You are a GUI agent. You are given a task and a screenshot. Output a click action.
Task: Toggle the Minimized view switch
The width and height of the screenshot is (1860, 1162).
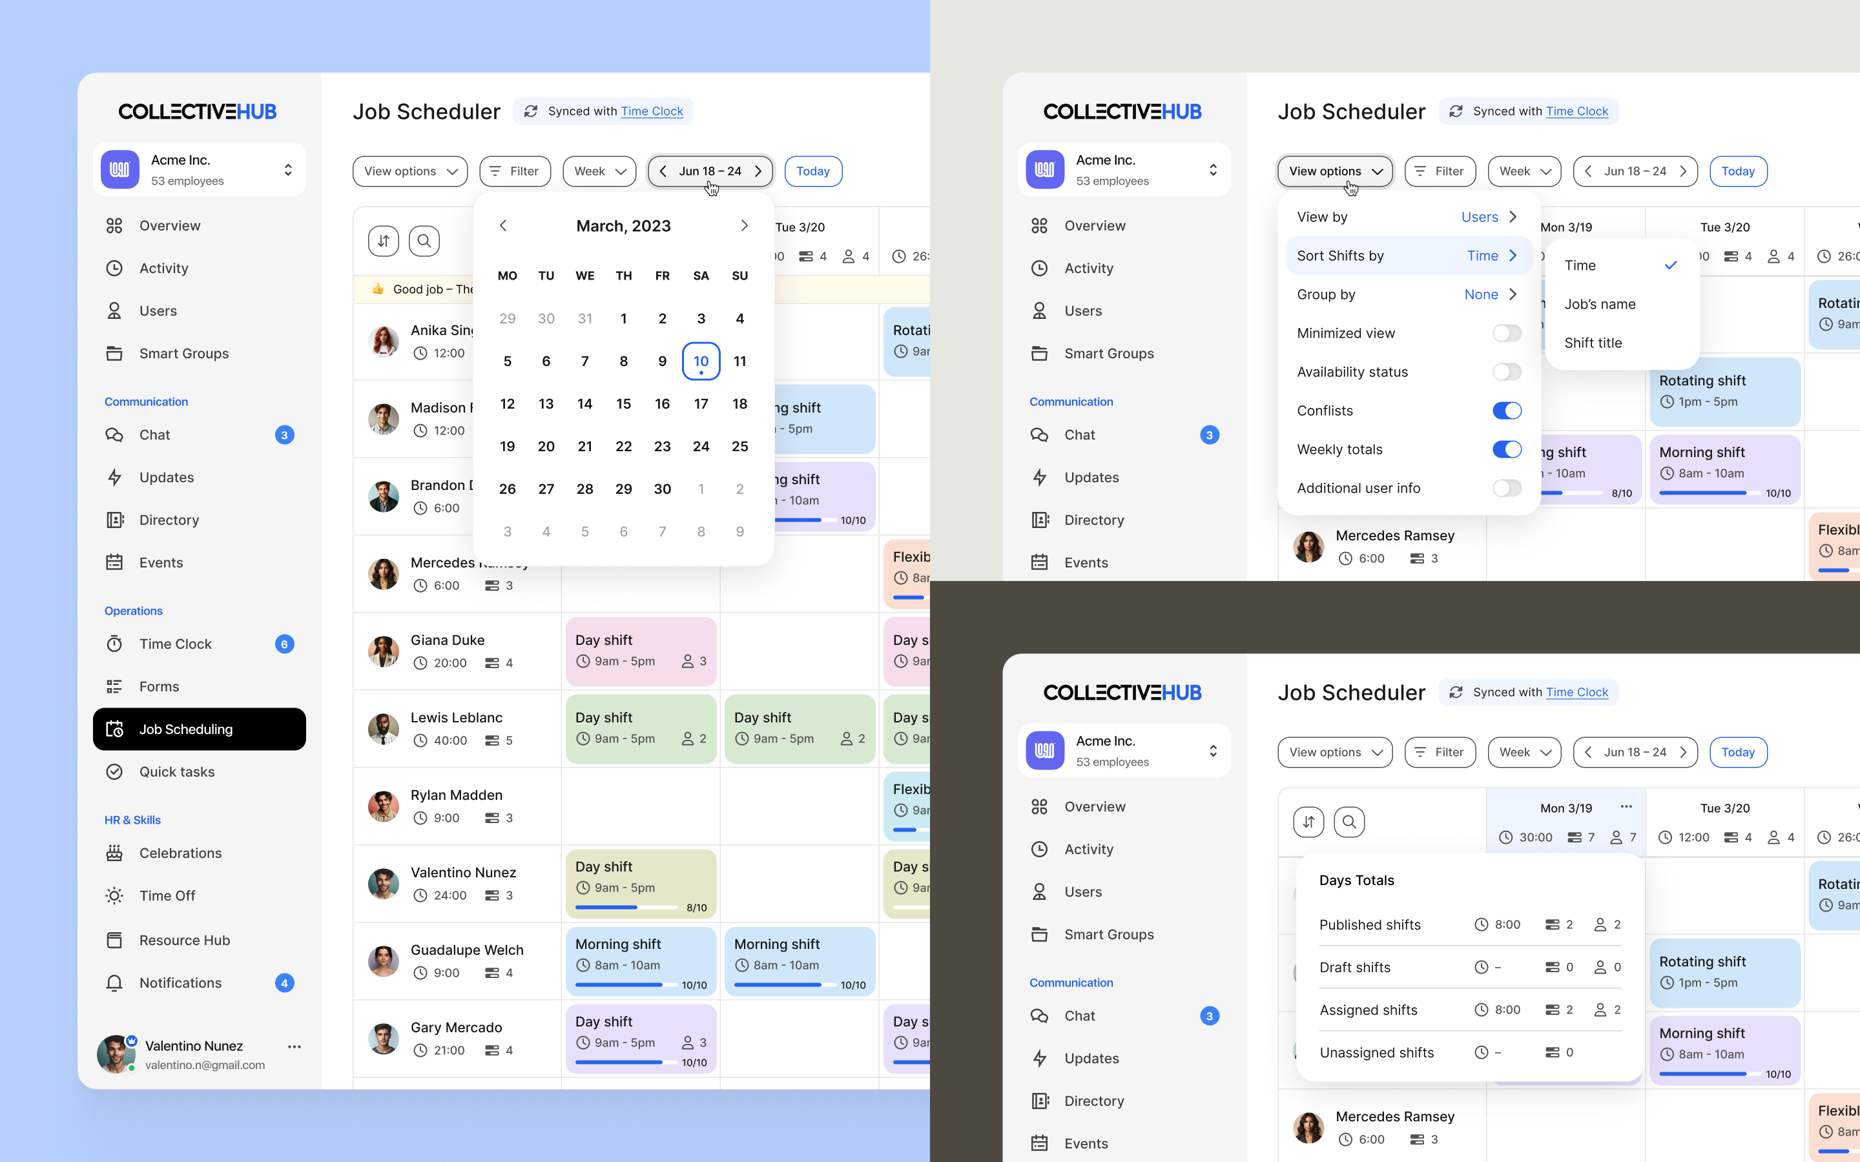tap(1507, 332)
